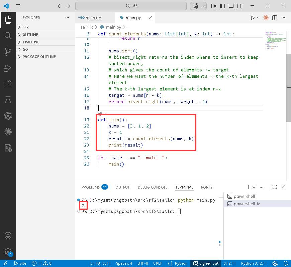Close the terminal panel
The height and width of the screenshot is (267, 291).
point(283,187)
